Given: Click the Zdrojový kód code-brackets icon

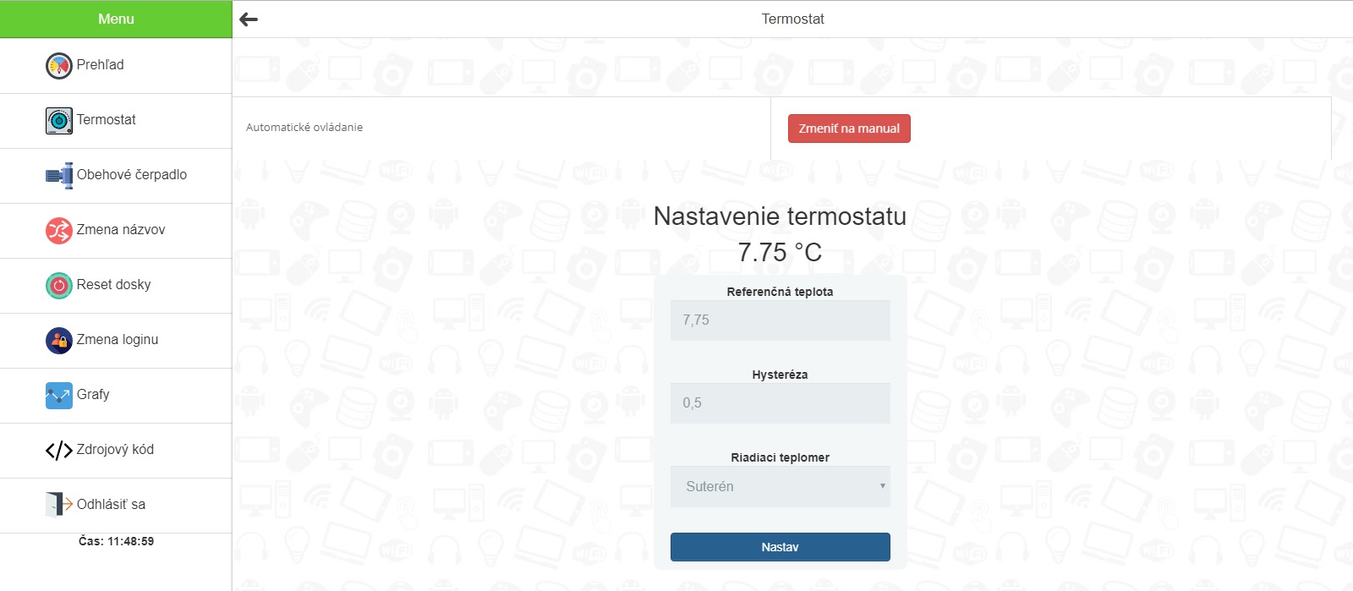Looking at the screenshot, I should 58,451.
